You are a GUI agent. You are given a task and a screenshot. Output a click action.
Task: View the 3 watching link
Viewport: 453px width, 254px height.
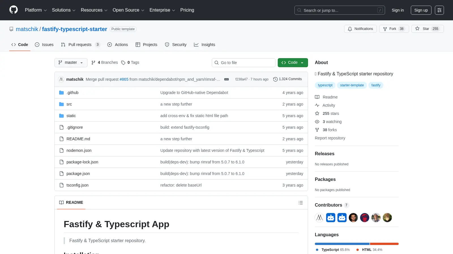(x=328, y=122)
